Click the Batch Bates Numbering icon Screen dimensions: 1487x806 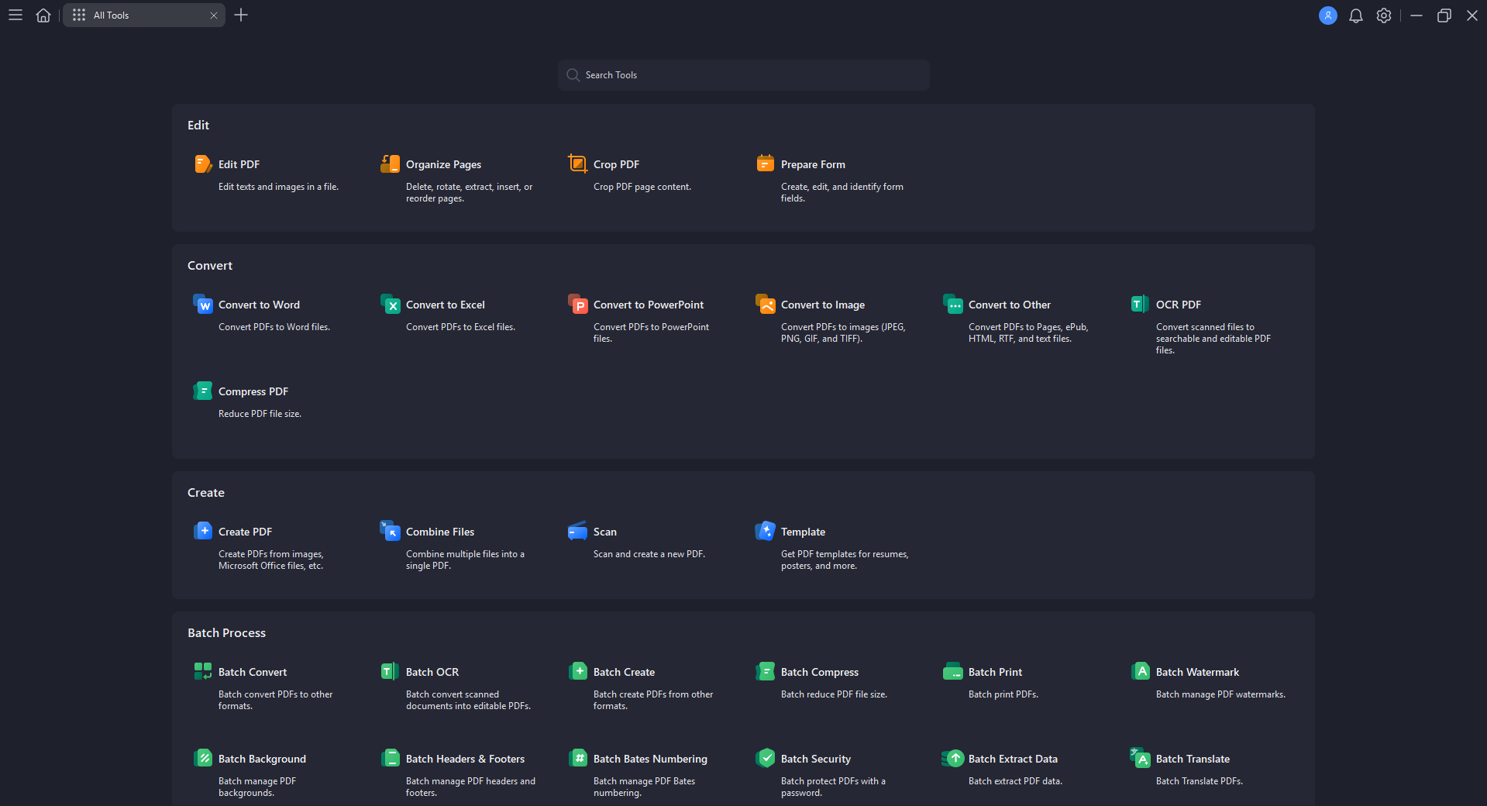click(x=578, y=758)
